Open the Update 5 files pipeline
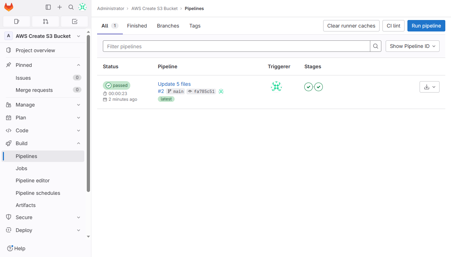Viewport: 451px width, 257px height. 174,84
